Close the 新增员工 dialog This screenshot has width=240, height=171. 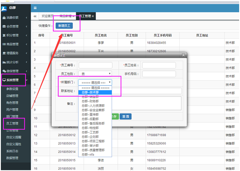[x=183, y=55]
